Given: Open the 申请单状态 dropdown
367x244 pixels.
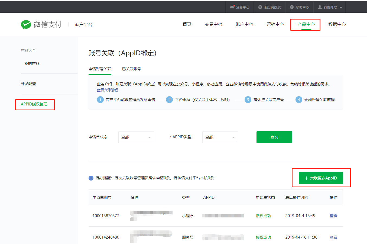Looking at the screenshot, I should coord(136,137).
